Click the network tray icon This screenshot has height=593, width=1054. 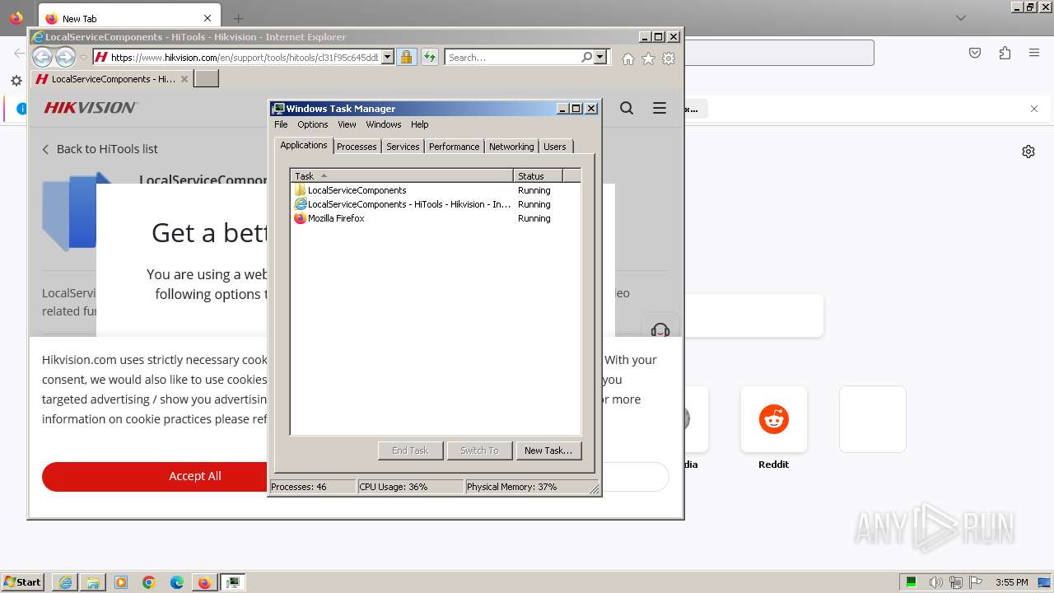click(x=956, y=582)
